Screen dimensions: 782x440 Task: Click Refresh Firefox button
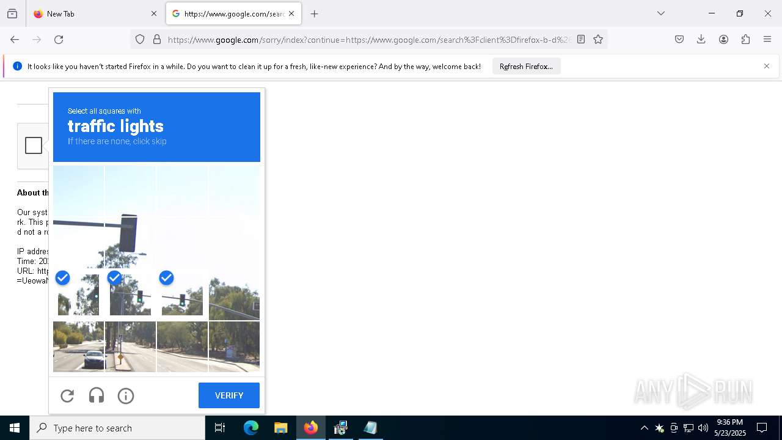tap(526, 66)
